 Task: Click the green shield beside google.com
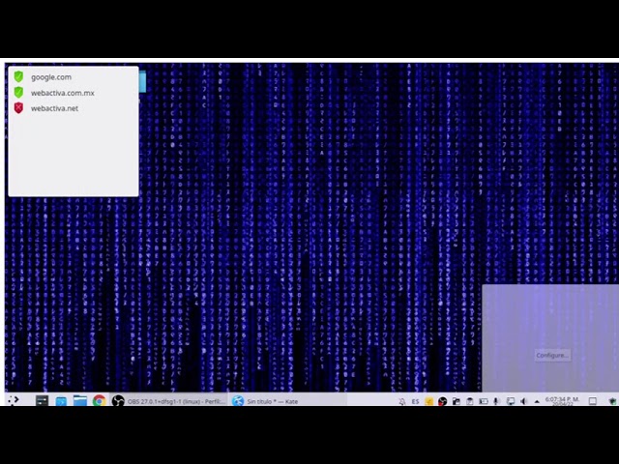[18, 76]
